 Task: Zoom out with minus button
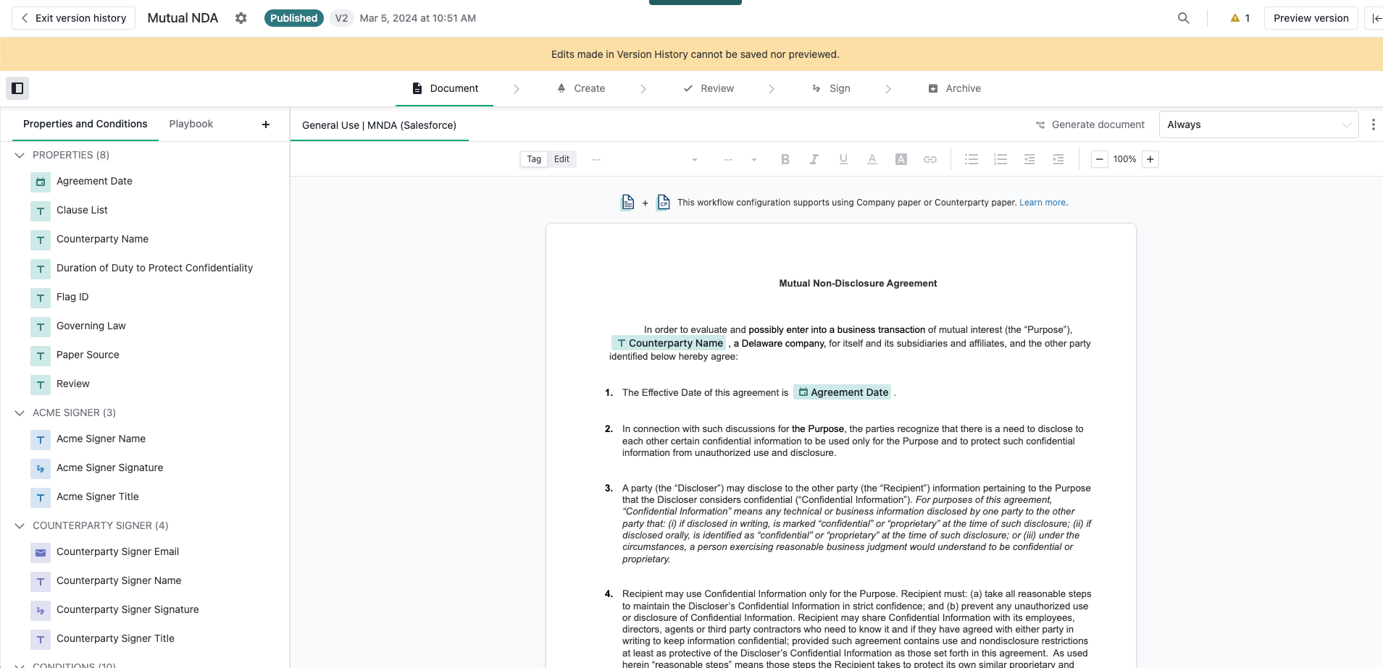(x=1100, y=159)
